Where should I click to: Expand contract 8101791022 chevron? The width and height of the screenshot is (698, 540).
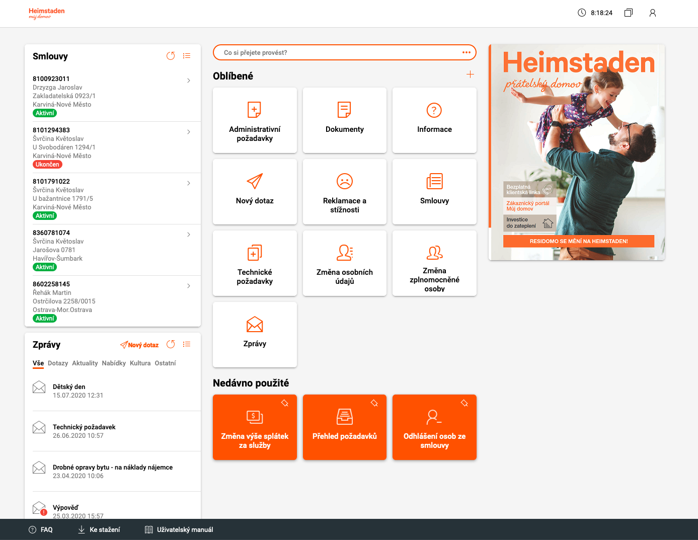tap(189, 183)
